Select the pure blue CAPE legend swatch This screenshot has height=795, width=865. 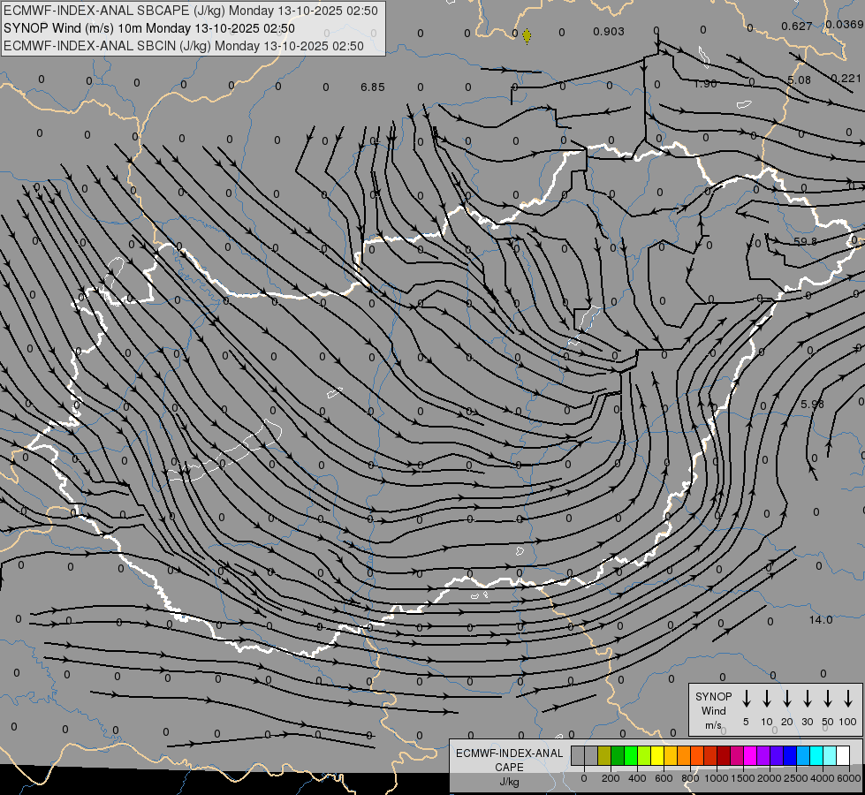(x=791, y=755)
